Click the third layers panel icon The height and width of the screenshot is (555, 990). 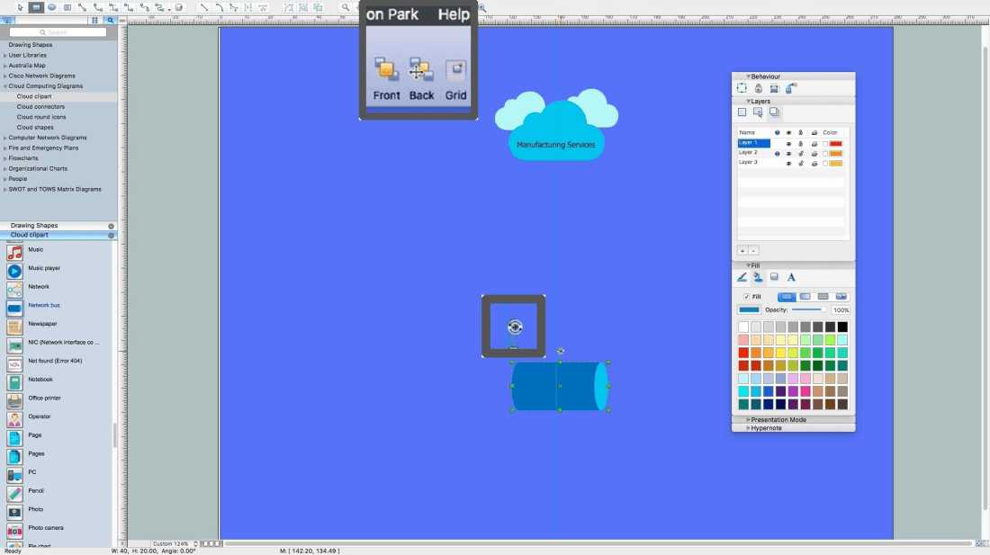click(x=774, y=112)
